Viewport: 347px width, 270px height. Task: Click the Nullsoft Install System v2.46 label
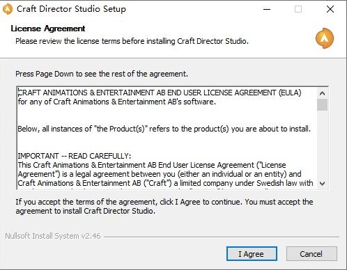point(53,236)
